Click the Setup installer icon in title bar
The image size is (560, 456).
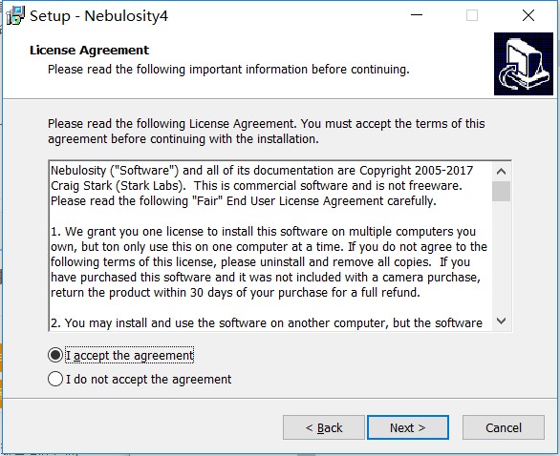[15, 16]
